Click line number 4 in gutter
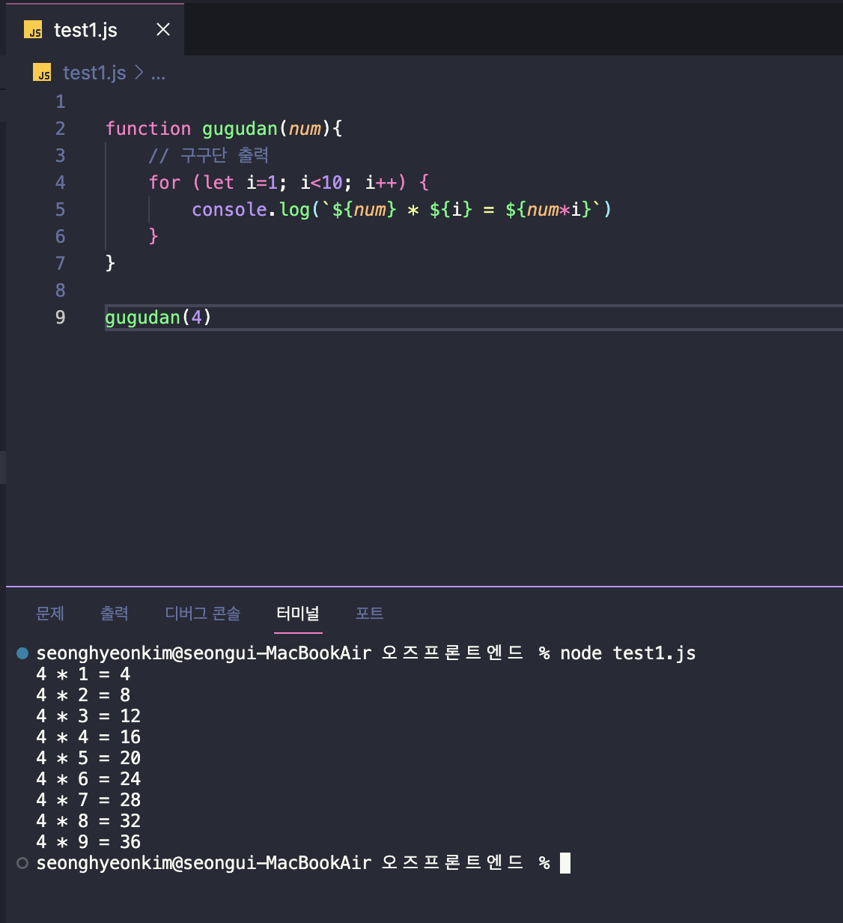 (x=61, y=183)
